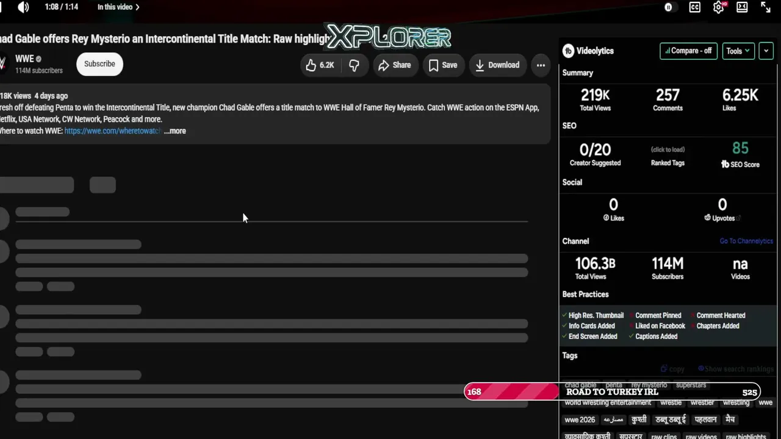Click the verified badge beside WWE
781x439 pixels.
(38, 59)
